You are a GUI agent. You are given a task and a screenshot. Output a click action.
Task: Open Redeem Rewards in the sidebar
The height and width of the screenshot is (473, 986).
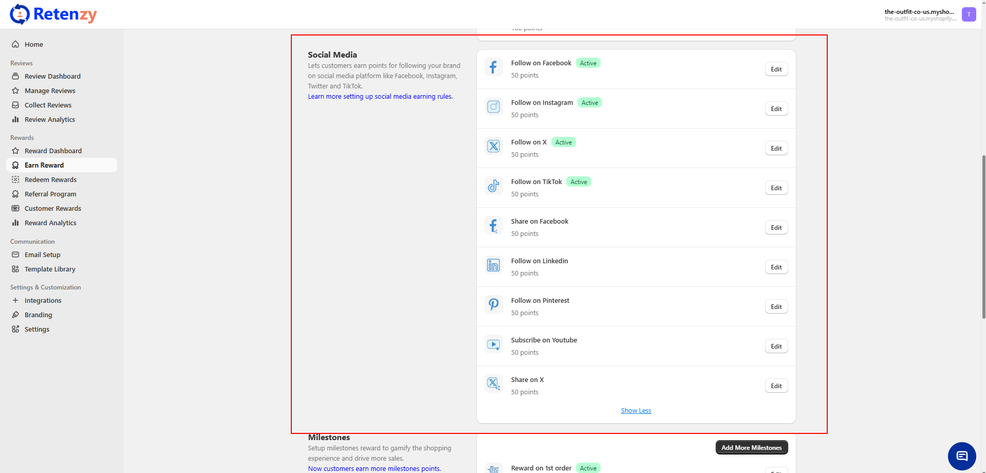click(x=50, y=180)
